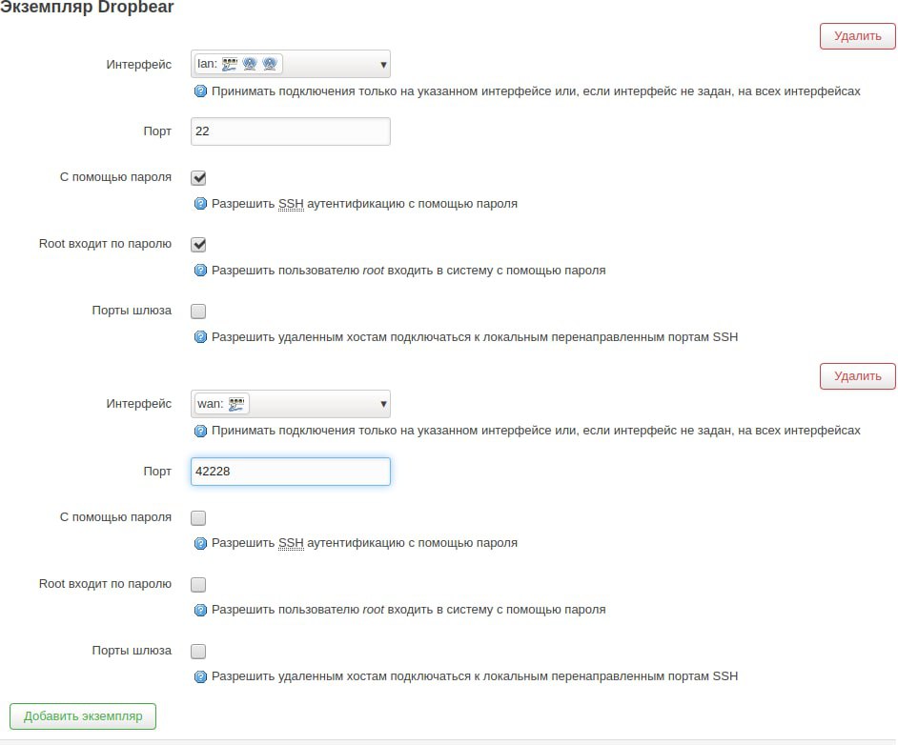The height and width of the screenshot is (745, 898).
Task: Click the help icon under the lan Интерфейс field
Action: click(x=200, y=91)
